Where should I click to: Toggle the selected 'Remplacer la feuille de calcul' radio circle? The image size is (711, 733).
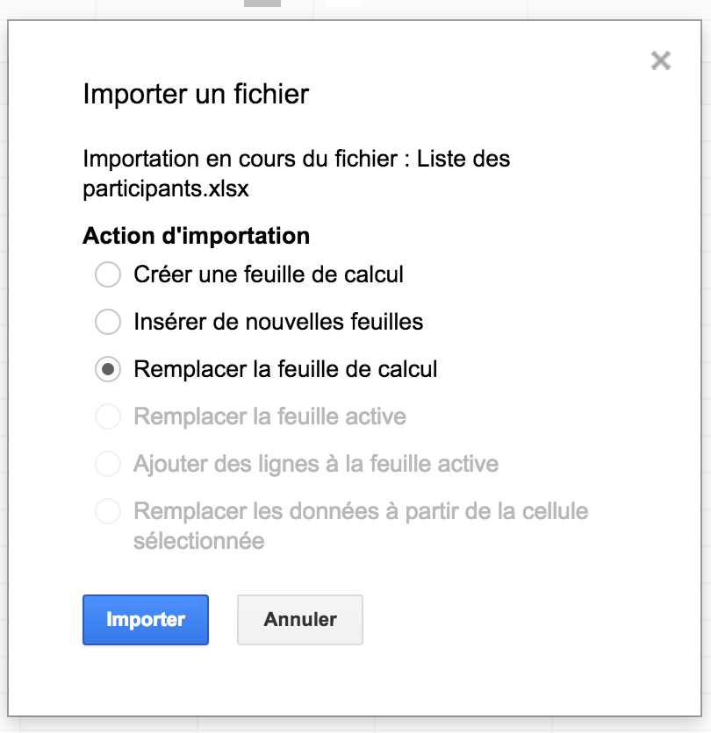pos(108,369)
